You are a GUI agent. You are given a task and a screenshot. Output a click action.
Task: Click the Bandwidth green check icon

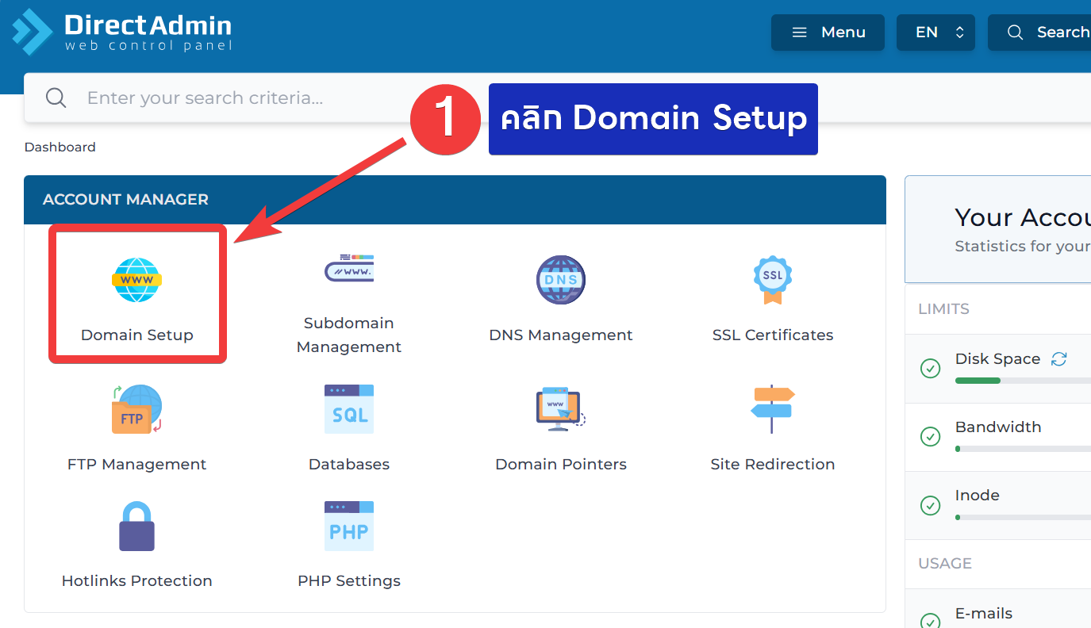click(x=930, y=436)
